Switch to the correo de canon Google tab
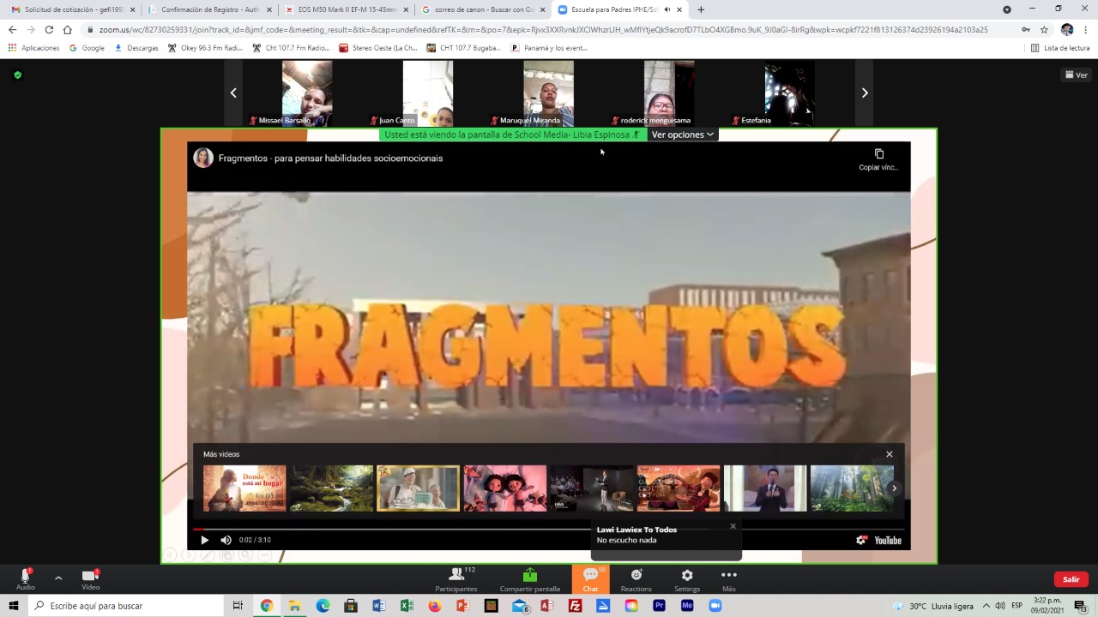This screenshot has height=617, width=1098. tap(483, 9)
